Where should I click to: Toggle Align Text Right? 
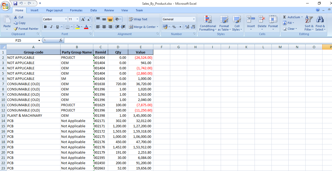[110, 27]
